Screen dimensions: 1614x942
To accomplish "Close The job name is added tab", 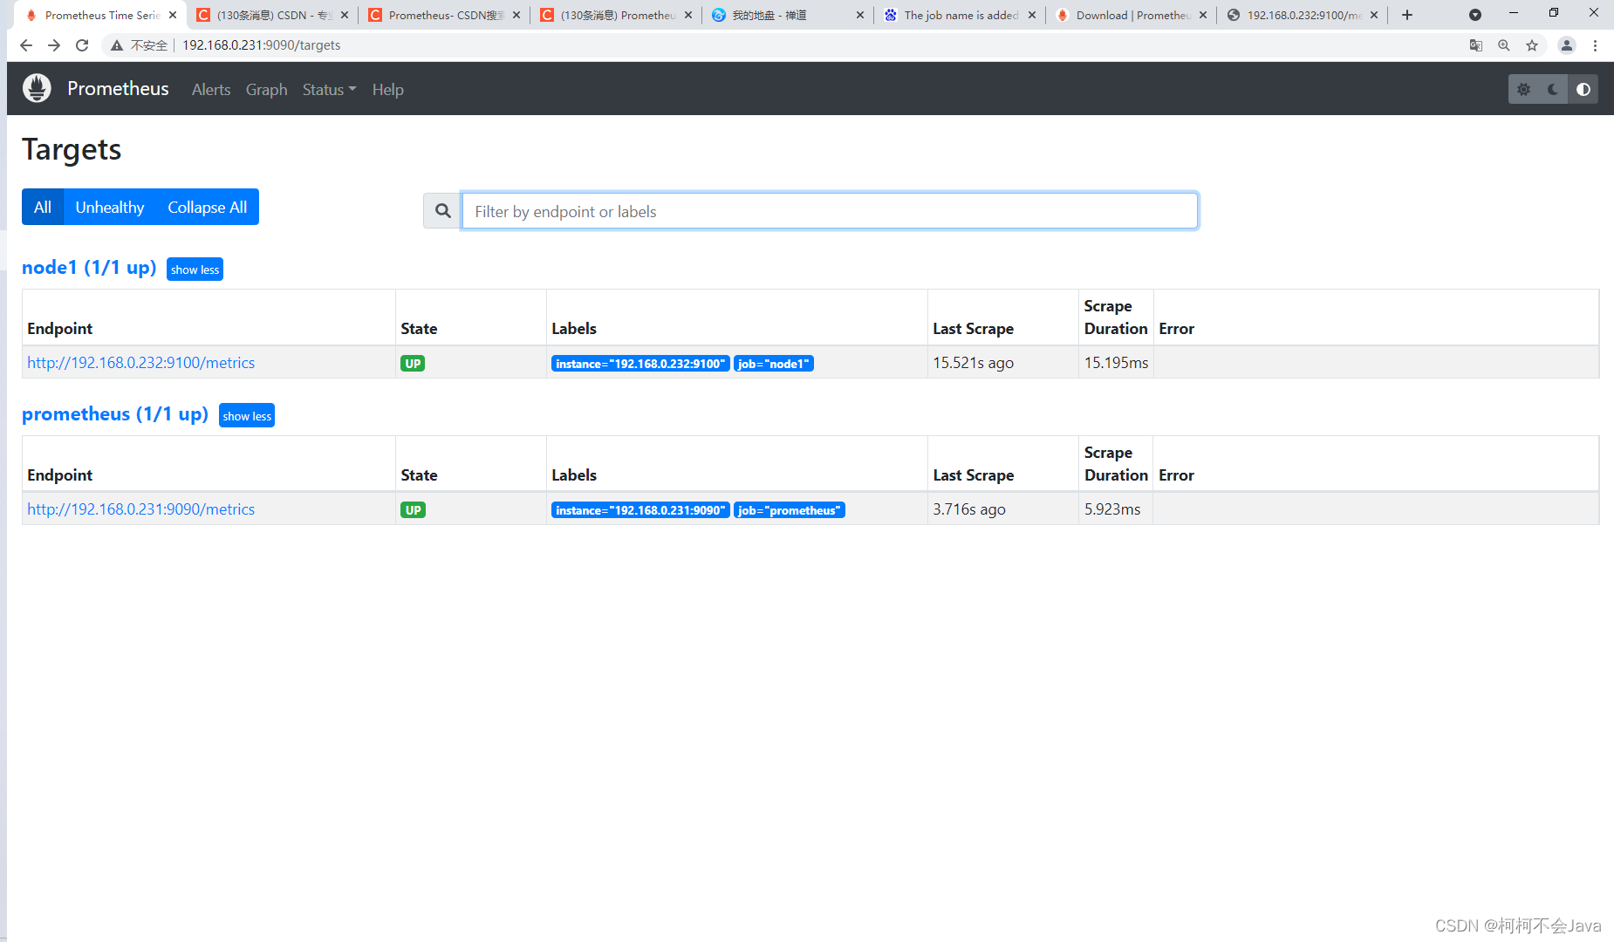I will (1032, 15).
